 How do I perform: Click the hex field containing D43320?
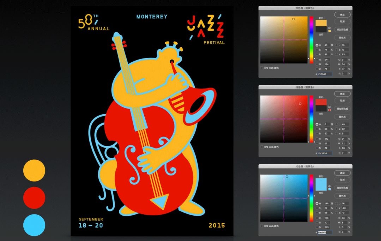click(325, 153)
